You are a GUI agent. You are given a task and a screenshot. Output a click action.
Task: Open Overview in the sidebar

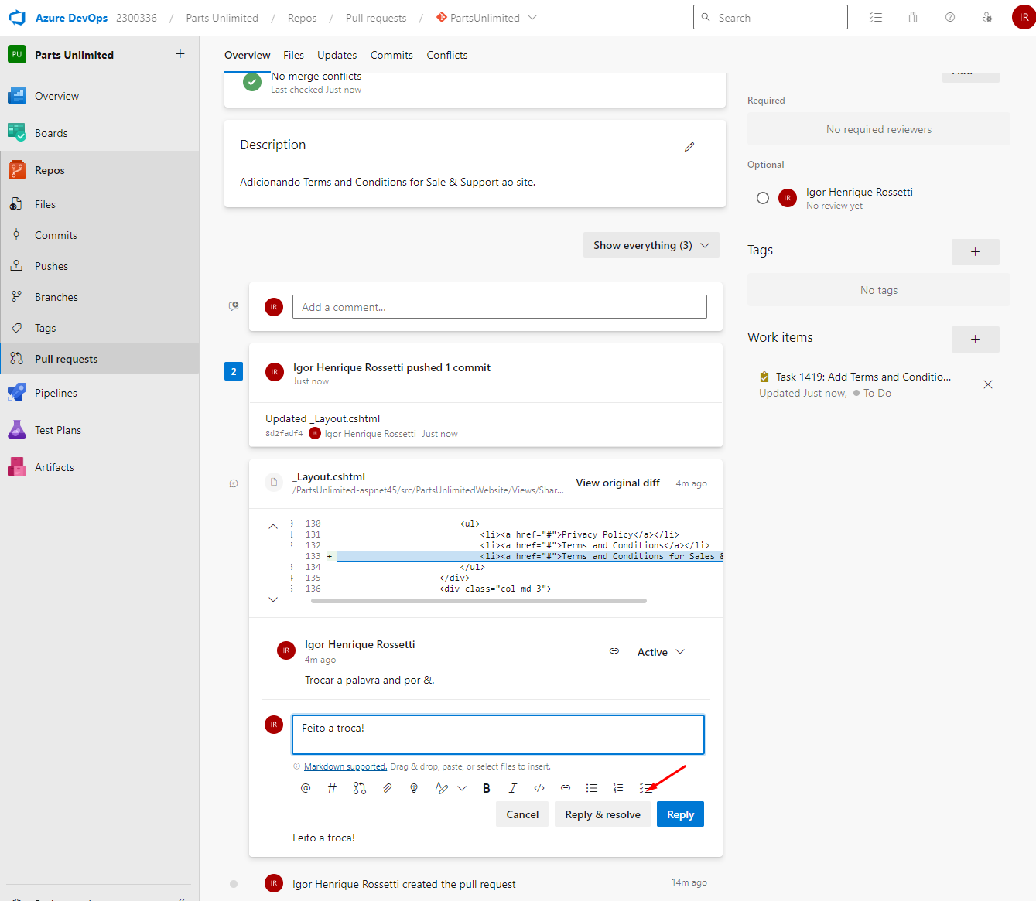click(99, 96)
